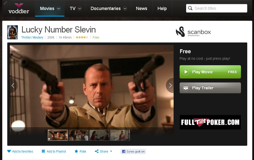Viewport: 254px width, 160px height.
Task: Open the Share dropdown caret
Action: pyautogui.click(x=111, y=151)
